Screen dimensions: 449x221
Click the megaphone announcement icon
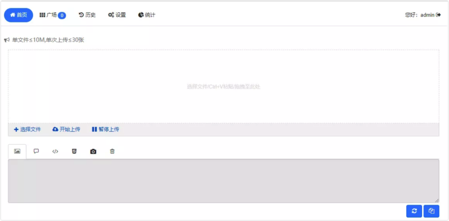tap(7, 40)
